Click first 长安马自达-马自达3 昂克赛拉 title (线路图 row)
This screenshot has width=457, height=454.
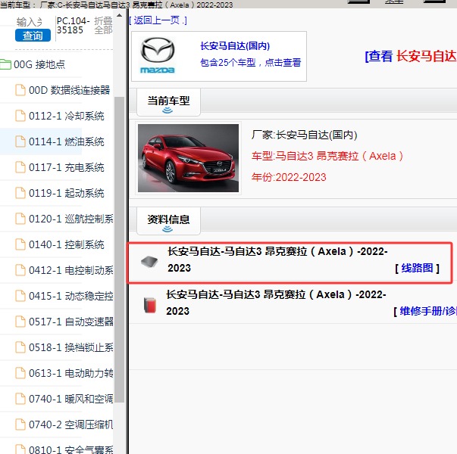(x=277, y=260)
